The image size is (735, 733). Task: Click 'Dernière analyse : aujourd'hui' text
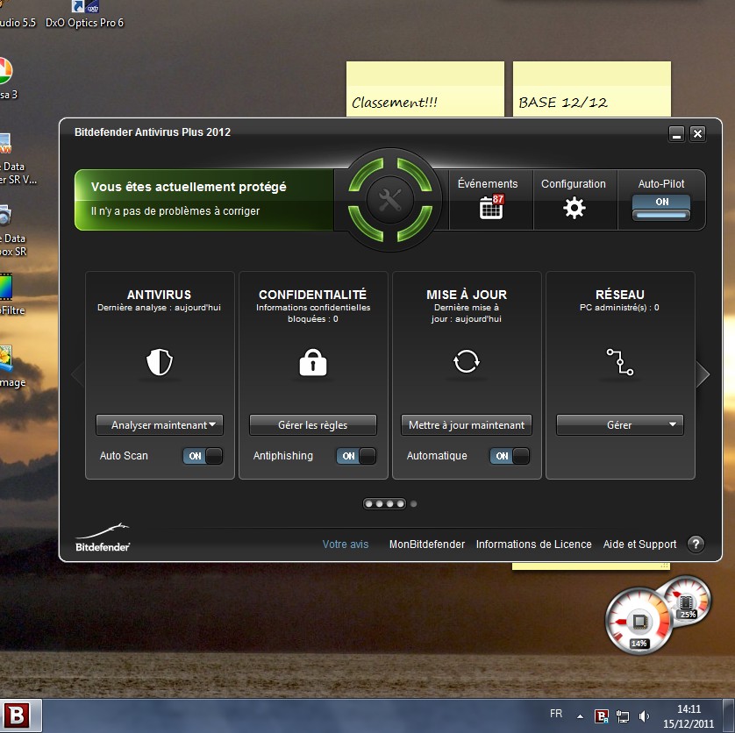click(x=159, y=308)
